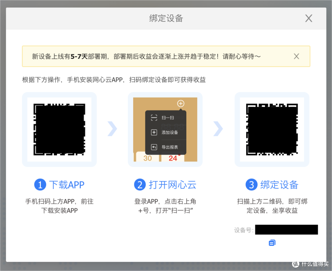Click the scan frame icon beside 扫一扫
Image resolution: width=332 pixels, height=271 pixels.
(x=154, y=118)
